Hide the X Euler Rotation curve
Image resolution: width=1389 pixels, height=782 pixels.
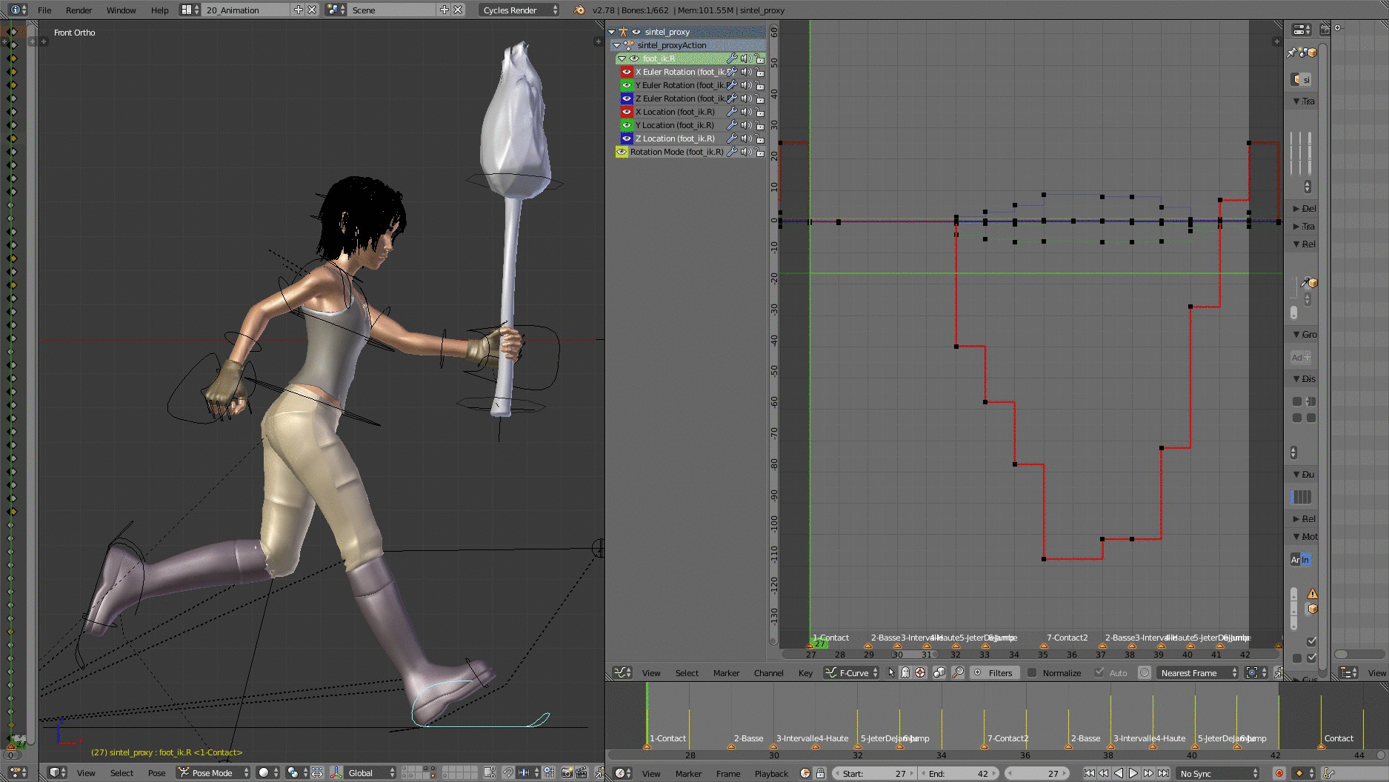tap(627, 72)
